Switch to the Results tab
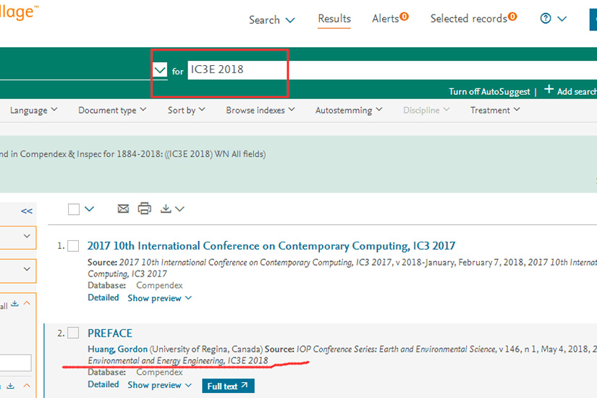The image size is (597, 398). coord(334,19)
